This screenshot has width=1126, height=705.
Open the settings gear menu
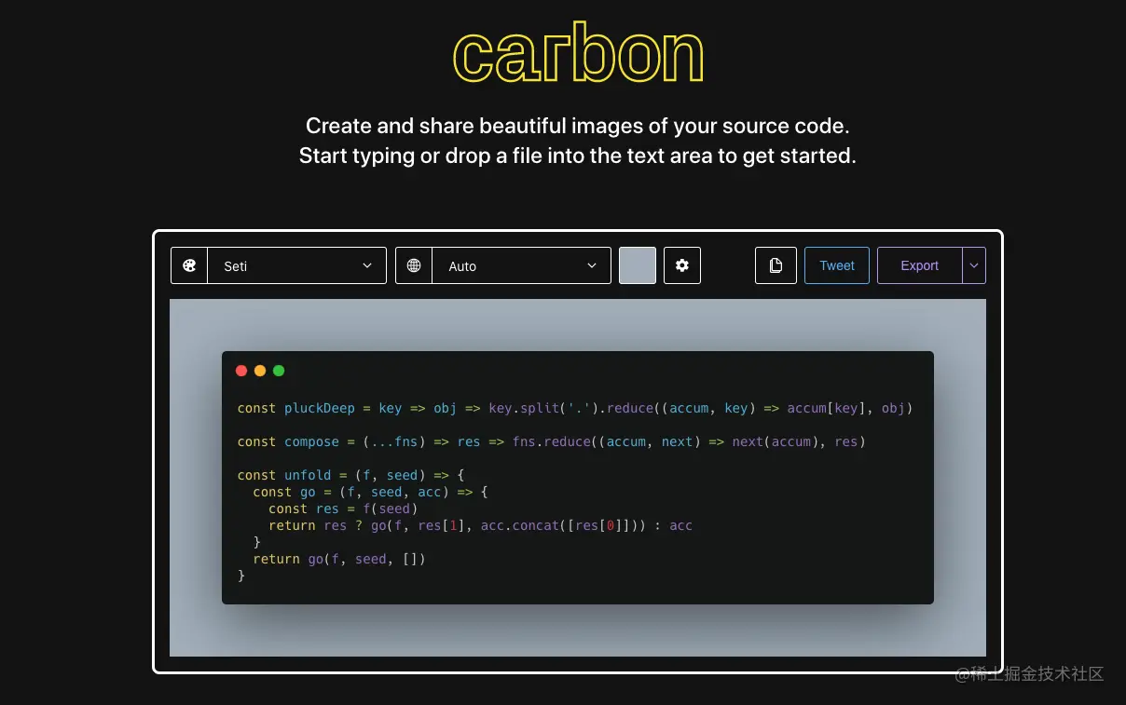(682, 265)
